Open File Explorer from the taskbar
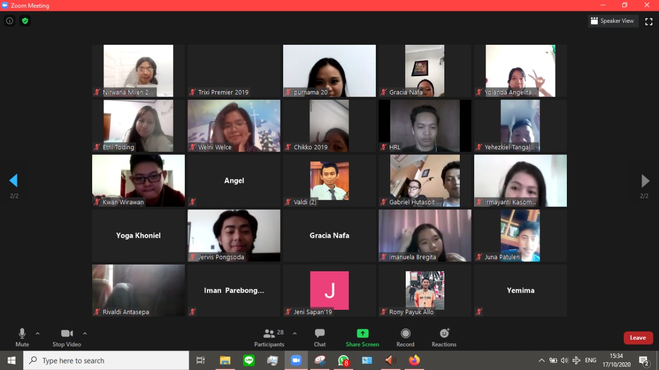The image size is (659, 370). 225,360
